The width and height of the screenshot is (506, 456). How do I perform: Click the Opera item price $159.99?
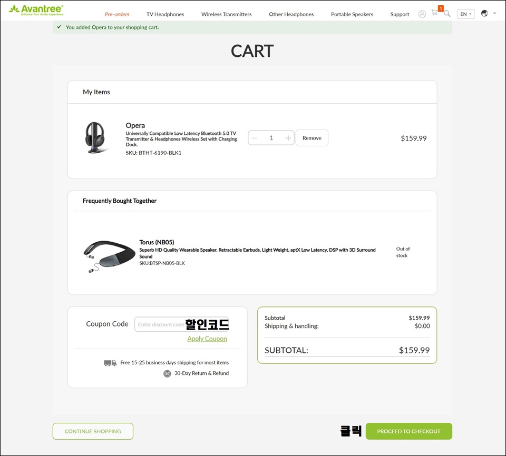[x=414, y=138]
